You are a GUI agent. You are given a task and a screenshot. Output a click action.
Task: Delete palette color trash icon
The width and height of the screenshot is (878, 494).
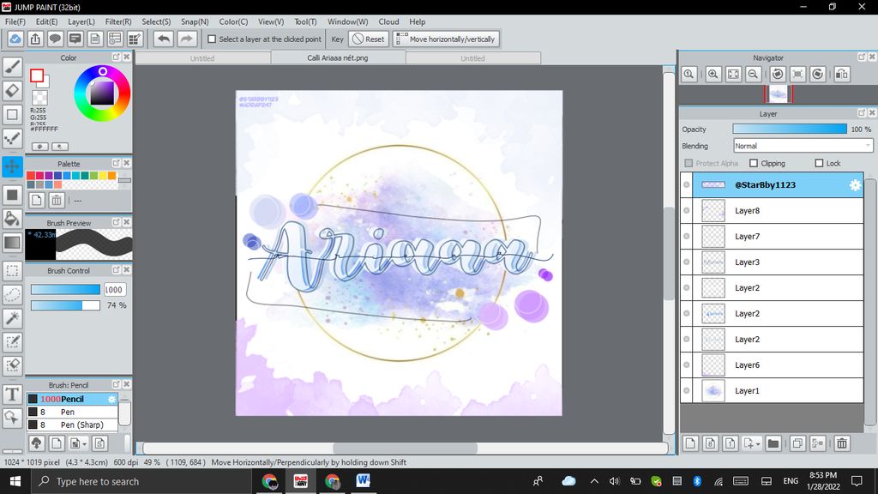pyautogui.click(x=57, y=200)
